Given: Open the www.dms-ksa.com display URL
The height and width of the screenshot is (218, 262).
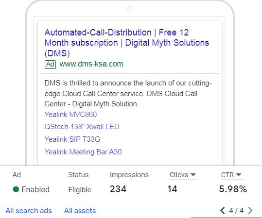Looking at the screenshot, I should pyautogui.click(x=91, y=64).
